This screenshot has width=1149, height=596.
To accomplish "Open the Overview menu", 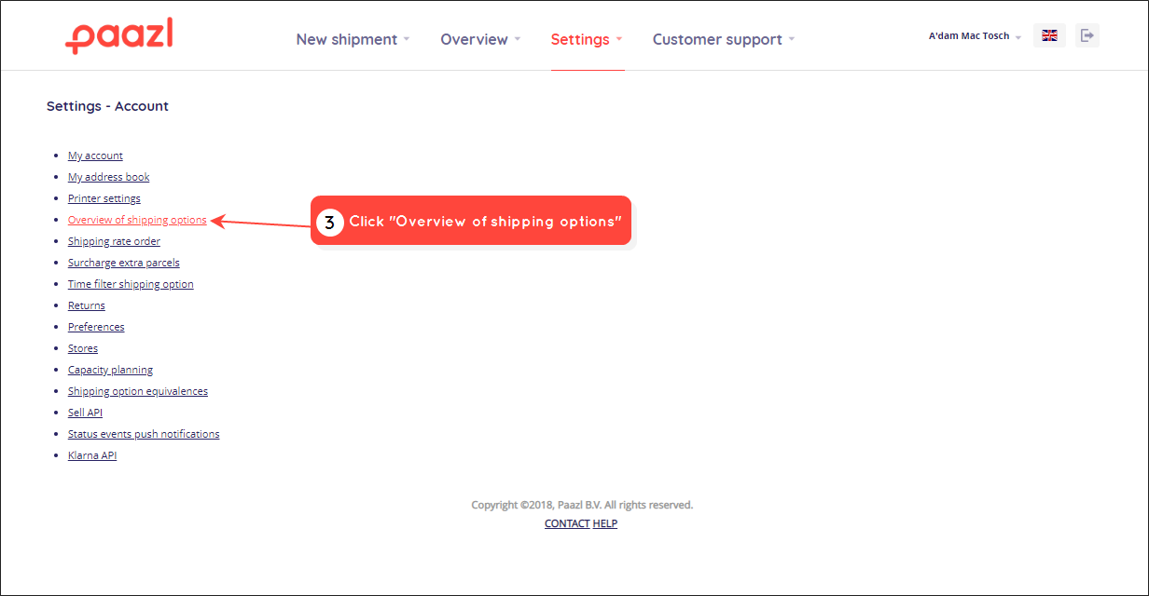I will pos(480,39).
